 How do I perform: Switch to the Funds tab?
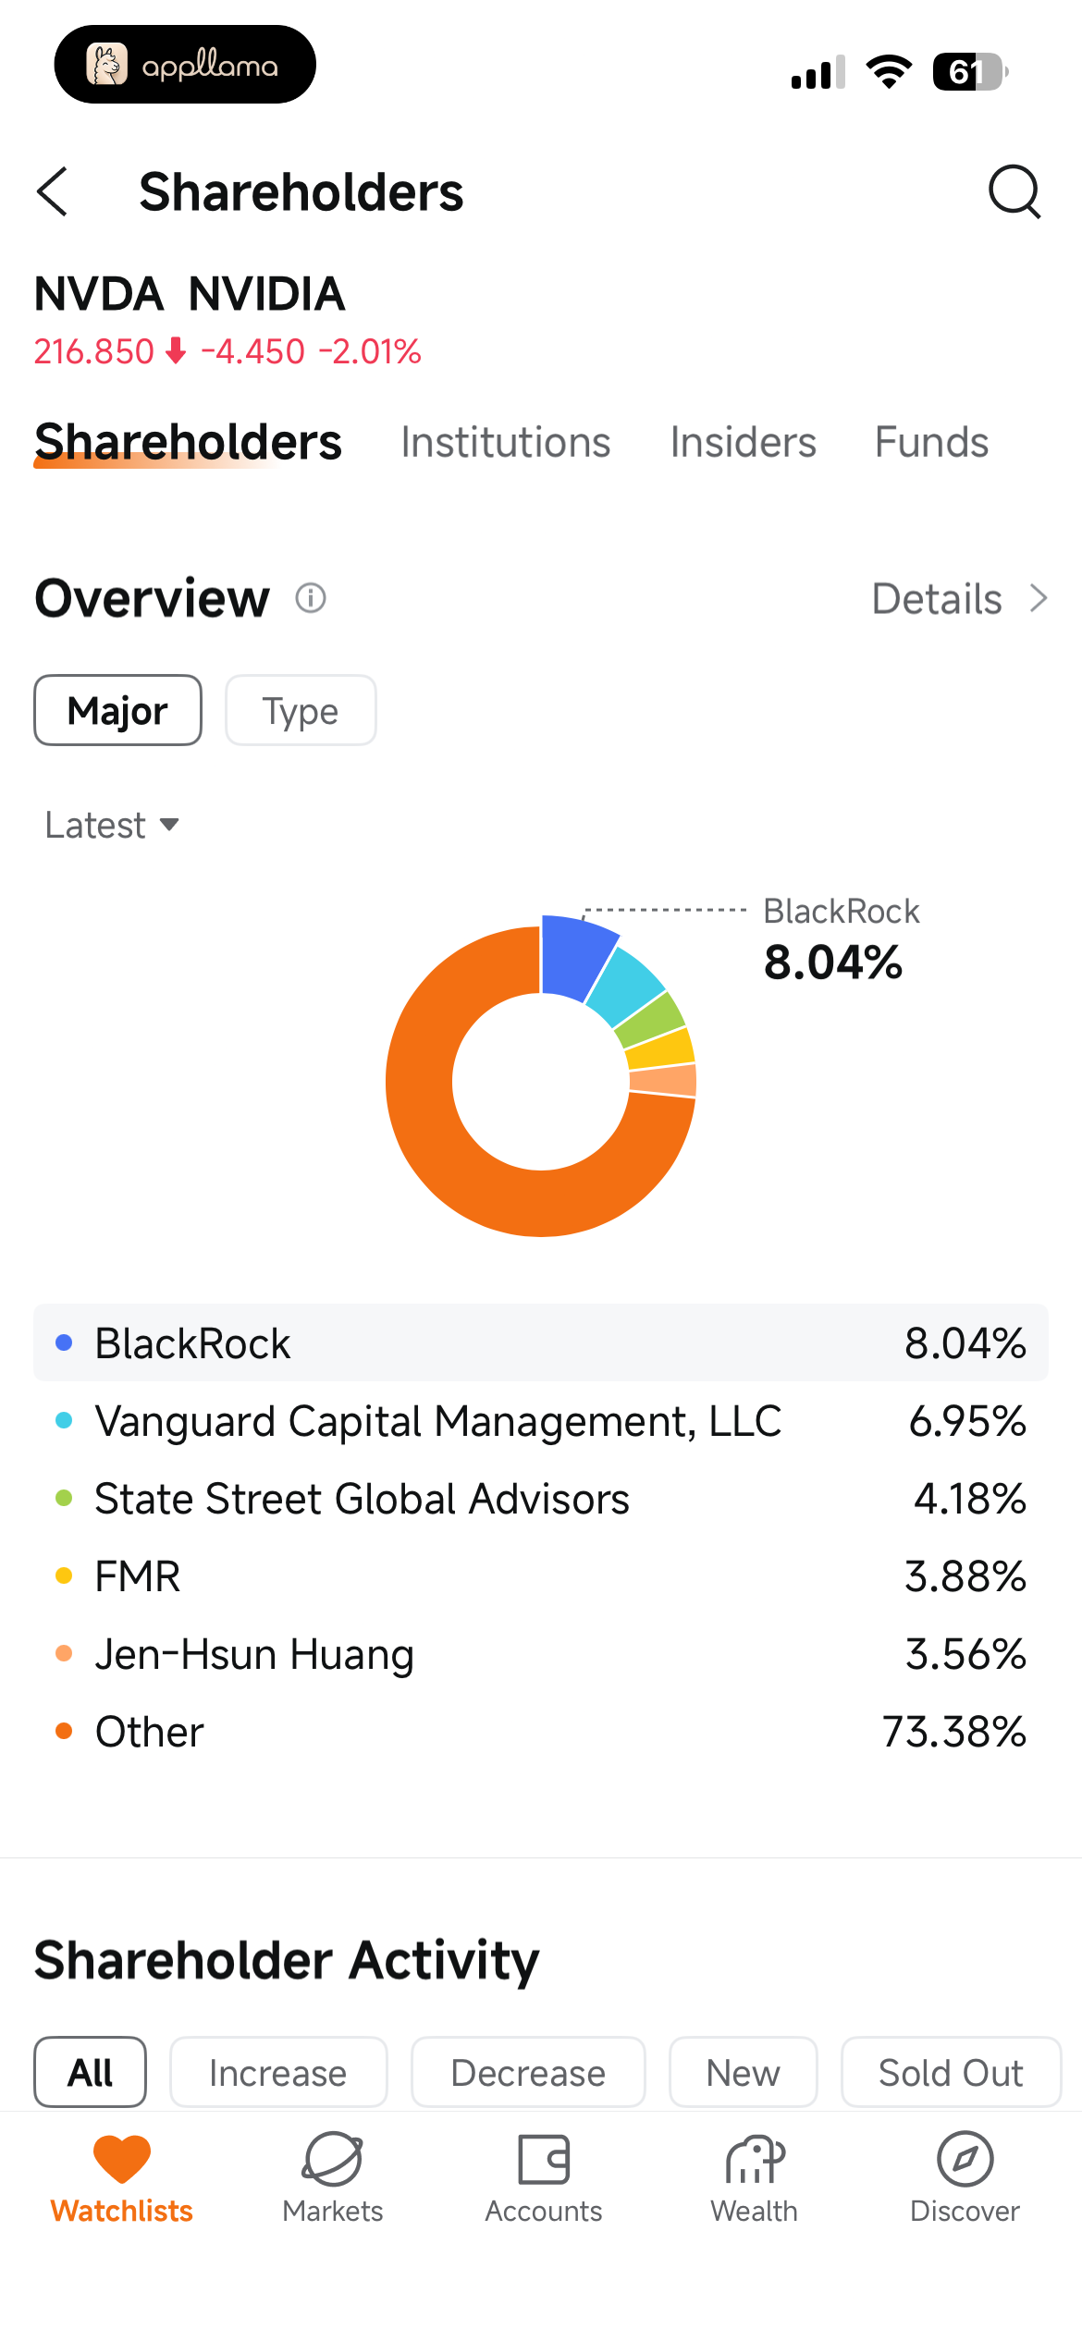(x=932, y=442)
